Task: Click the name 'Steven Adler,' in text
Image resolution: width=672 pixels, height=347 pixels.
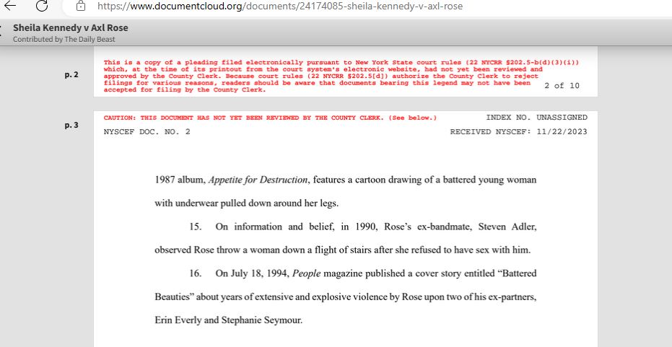Action: click(x=507, y=227)
